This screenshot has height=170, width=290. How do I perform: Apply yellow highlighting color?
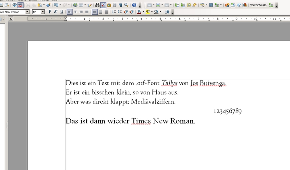coord(148,12)
